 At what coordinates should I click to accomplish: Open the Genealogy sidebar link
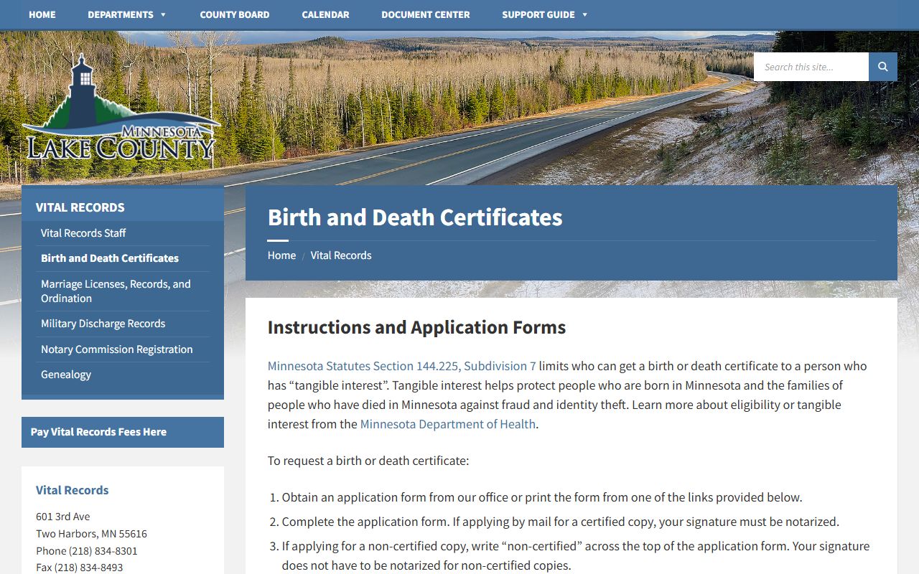(66, 375)
